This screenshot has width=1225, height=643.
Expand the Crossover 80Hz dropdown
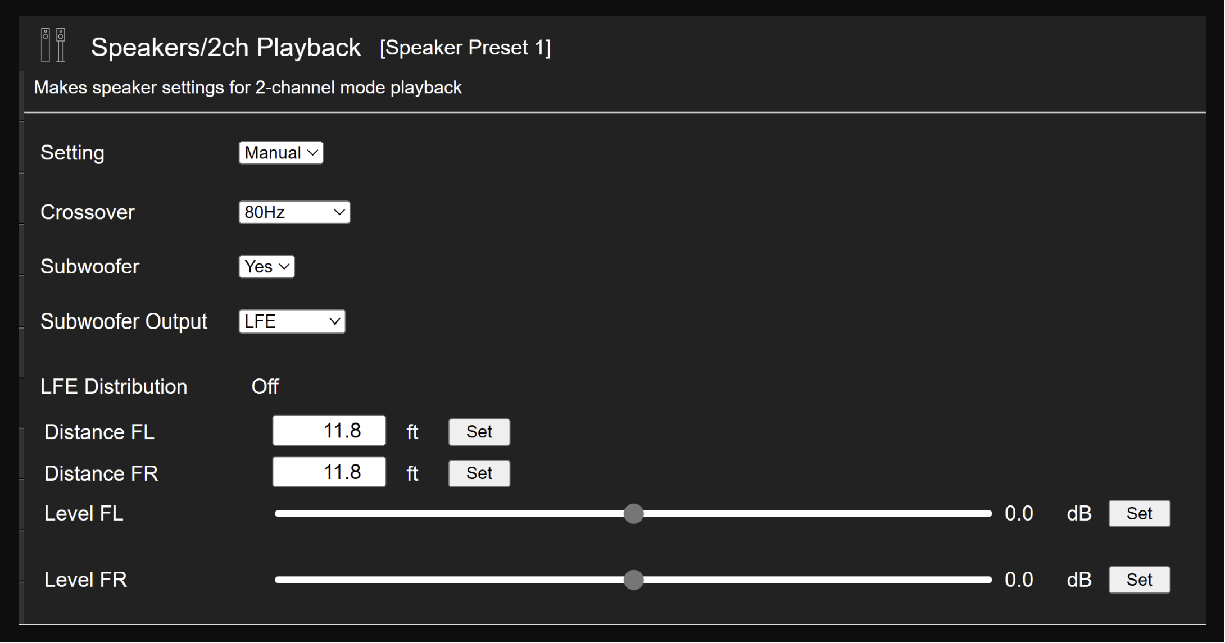(294, 212)
